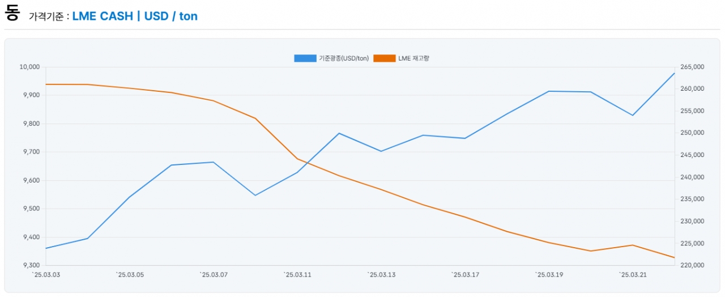Toggle the 기준광종(USD/ton) legend label
The height and width of the screenshot is (297, 725).
click(x=344, y=58)
